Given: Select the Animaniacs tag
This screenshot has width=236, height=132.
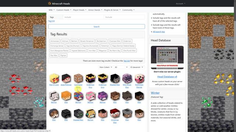Looking at the screenshot, I should 55,41.
